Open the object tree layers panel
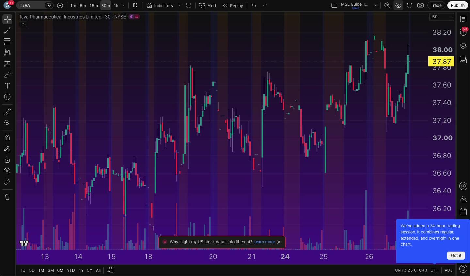The image size is (470, 276). (x=463, y=46)
